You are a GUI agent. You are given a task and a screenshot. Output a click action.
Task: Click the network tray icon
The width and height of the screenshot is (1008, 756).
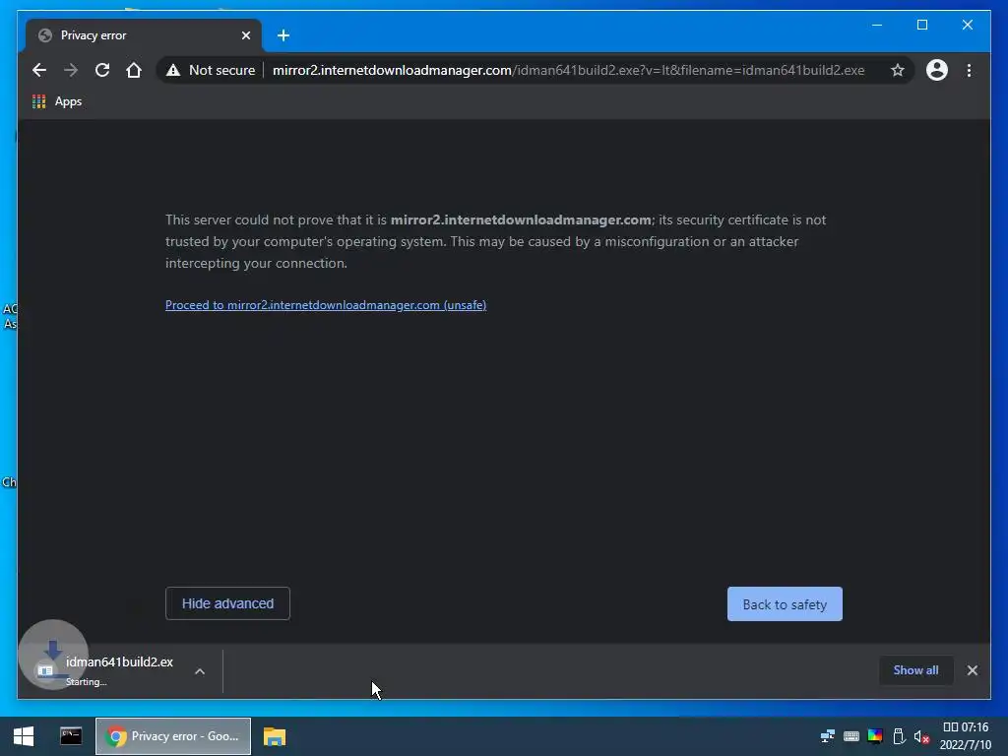click(x=827, y=736)
